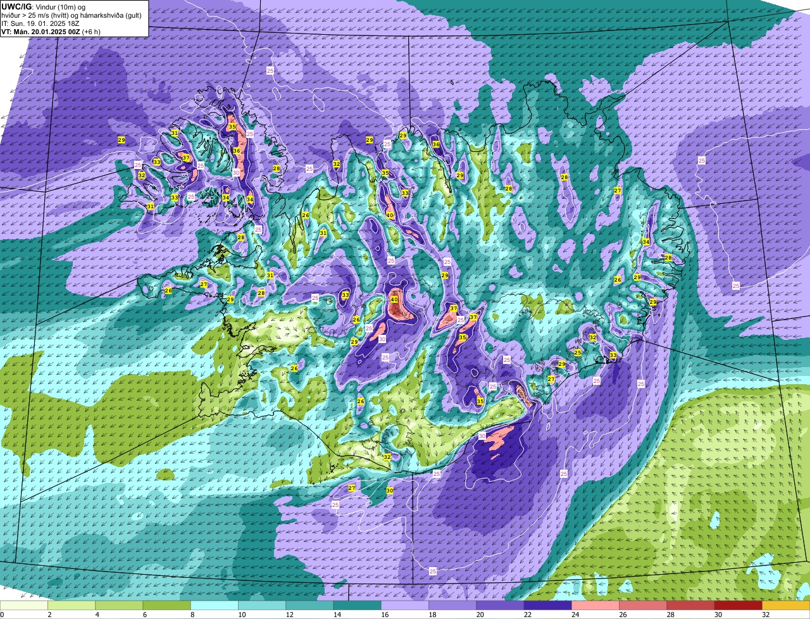The height and width of the screenshot is (619, 810).
Task: Select the red 28–30 legend swatch
Action: pos(691,606)
